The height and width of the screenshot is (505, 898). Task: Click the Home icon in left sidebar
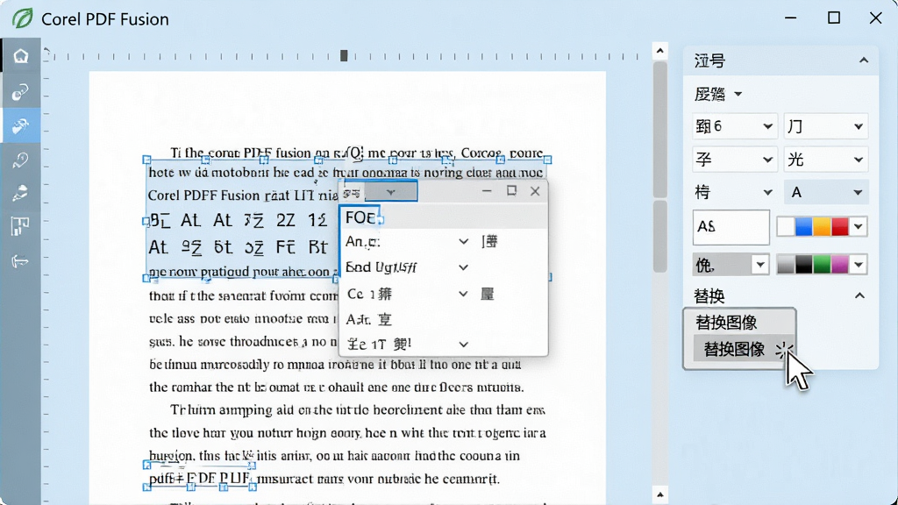coord(21,56)
